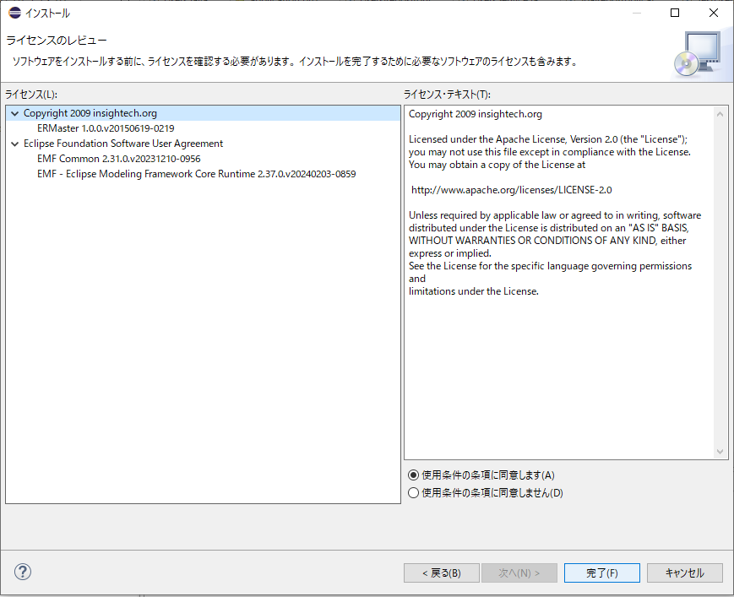The height and width of the screenshot is (597, 734).
Task: Enable 使用条件の条項に同意します radio button
Action: [413, 475]
